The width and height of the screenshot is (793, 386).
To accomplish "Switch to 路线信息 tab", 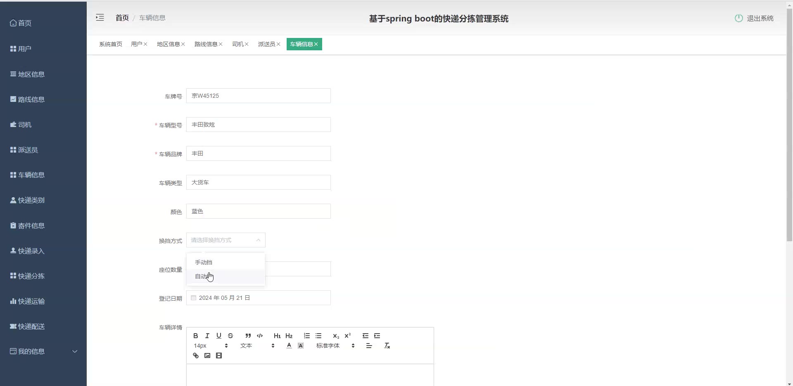I will pos(206,44).
